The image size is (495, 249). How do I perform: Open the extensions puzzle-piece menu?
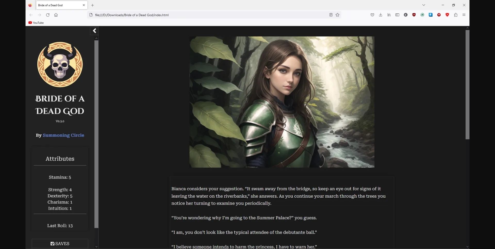(x=456, y=15)
